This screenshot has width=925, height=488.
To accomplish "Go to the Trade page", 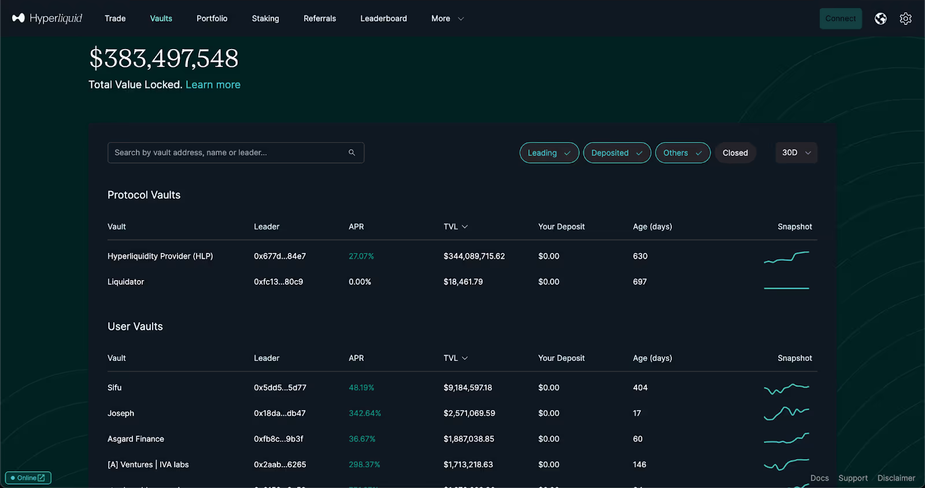I will pos(115,18).
